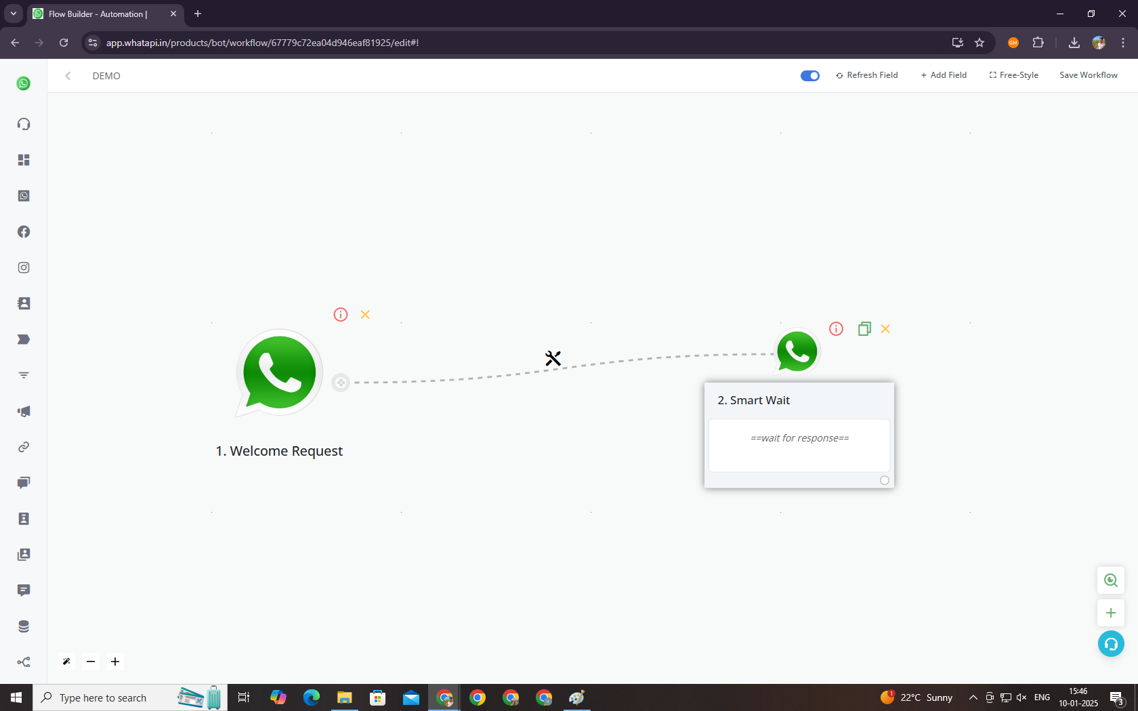Click the Welcome Request output connector
This screenshot has height=711, width=1138.
(x=341, y=383)
